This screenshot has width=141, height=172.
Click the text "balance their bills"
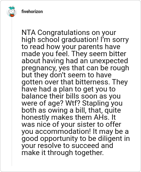pos(50,96)
